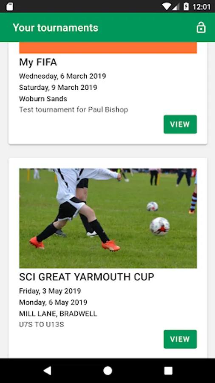Select SCI GREAT YARMOUTH CUP title

87,277
